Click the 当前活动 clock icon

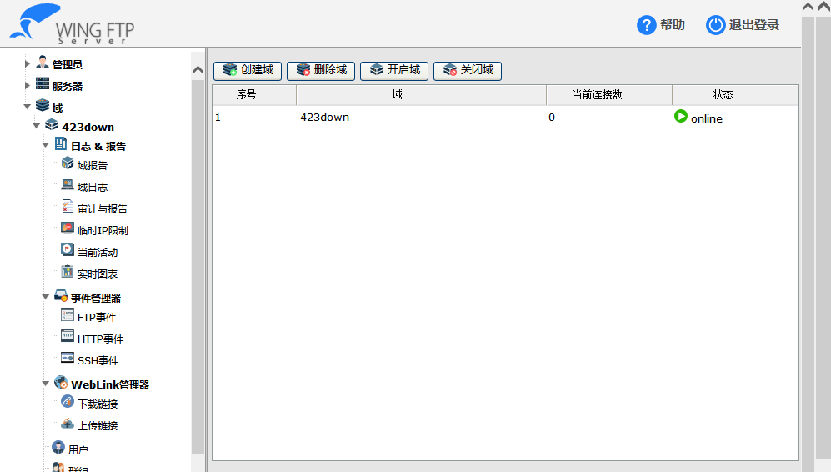(x=68, y=250)
